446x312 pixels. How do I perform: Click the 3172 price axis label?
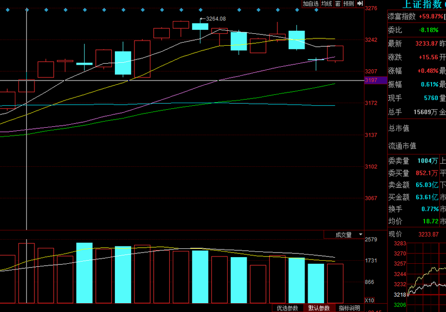pos(371,103)
